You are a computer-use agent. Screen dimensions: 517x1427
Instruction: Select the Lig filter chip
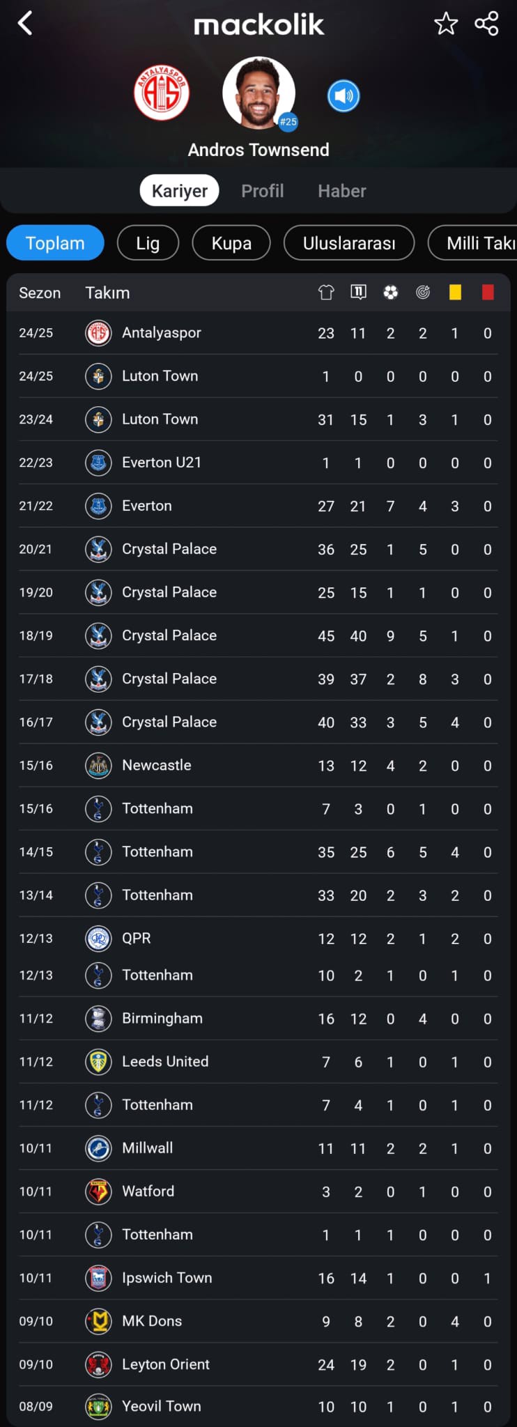148,243
